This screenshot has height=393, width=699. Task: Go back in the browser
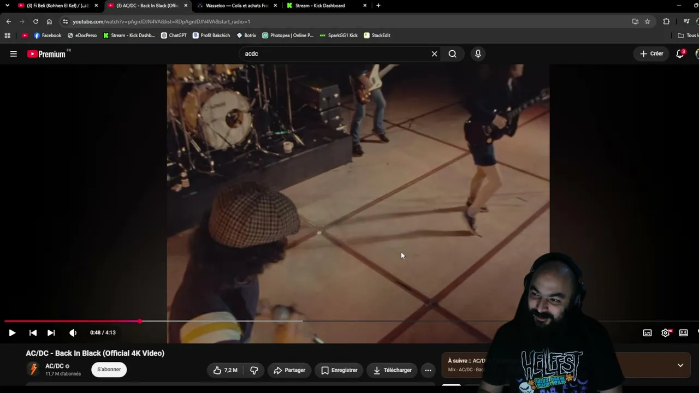[x=8, y=21]
